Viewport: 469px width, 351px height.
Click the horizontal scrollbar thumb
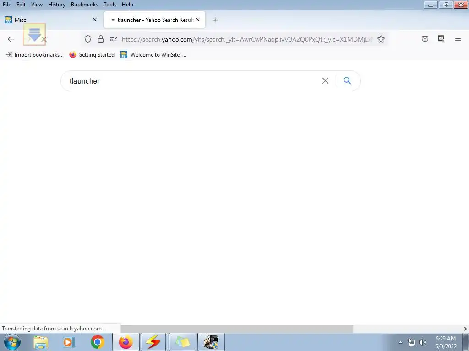[237, 329]
